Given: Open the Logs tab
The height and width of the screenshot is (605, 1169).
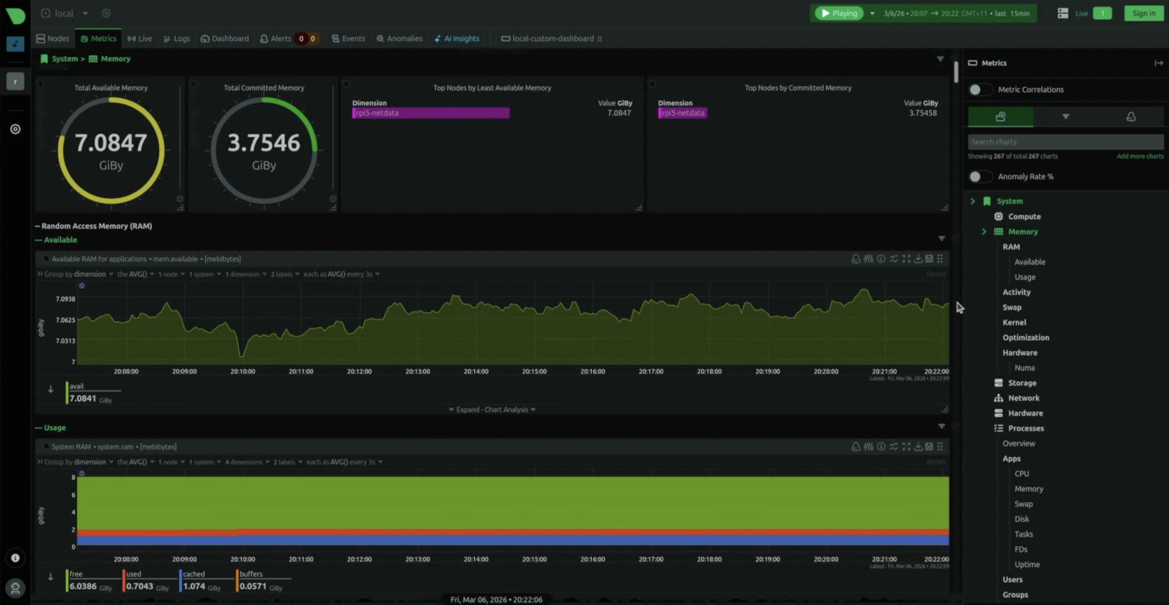Looking at the screenshot, I should [177, 38].
